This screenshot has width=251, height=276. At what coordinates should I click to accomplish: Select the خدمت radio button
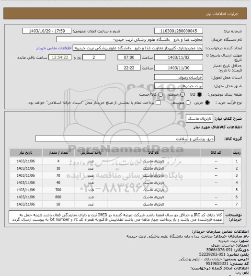coord(183,94)
